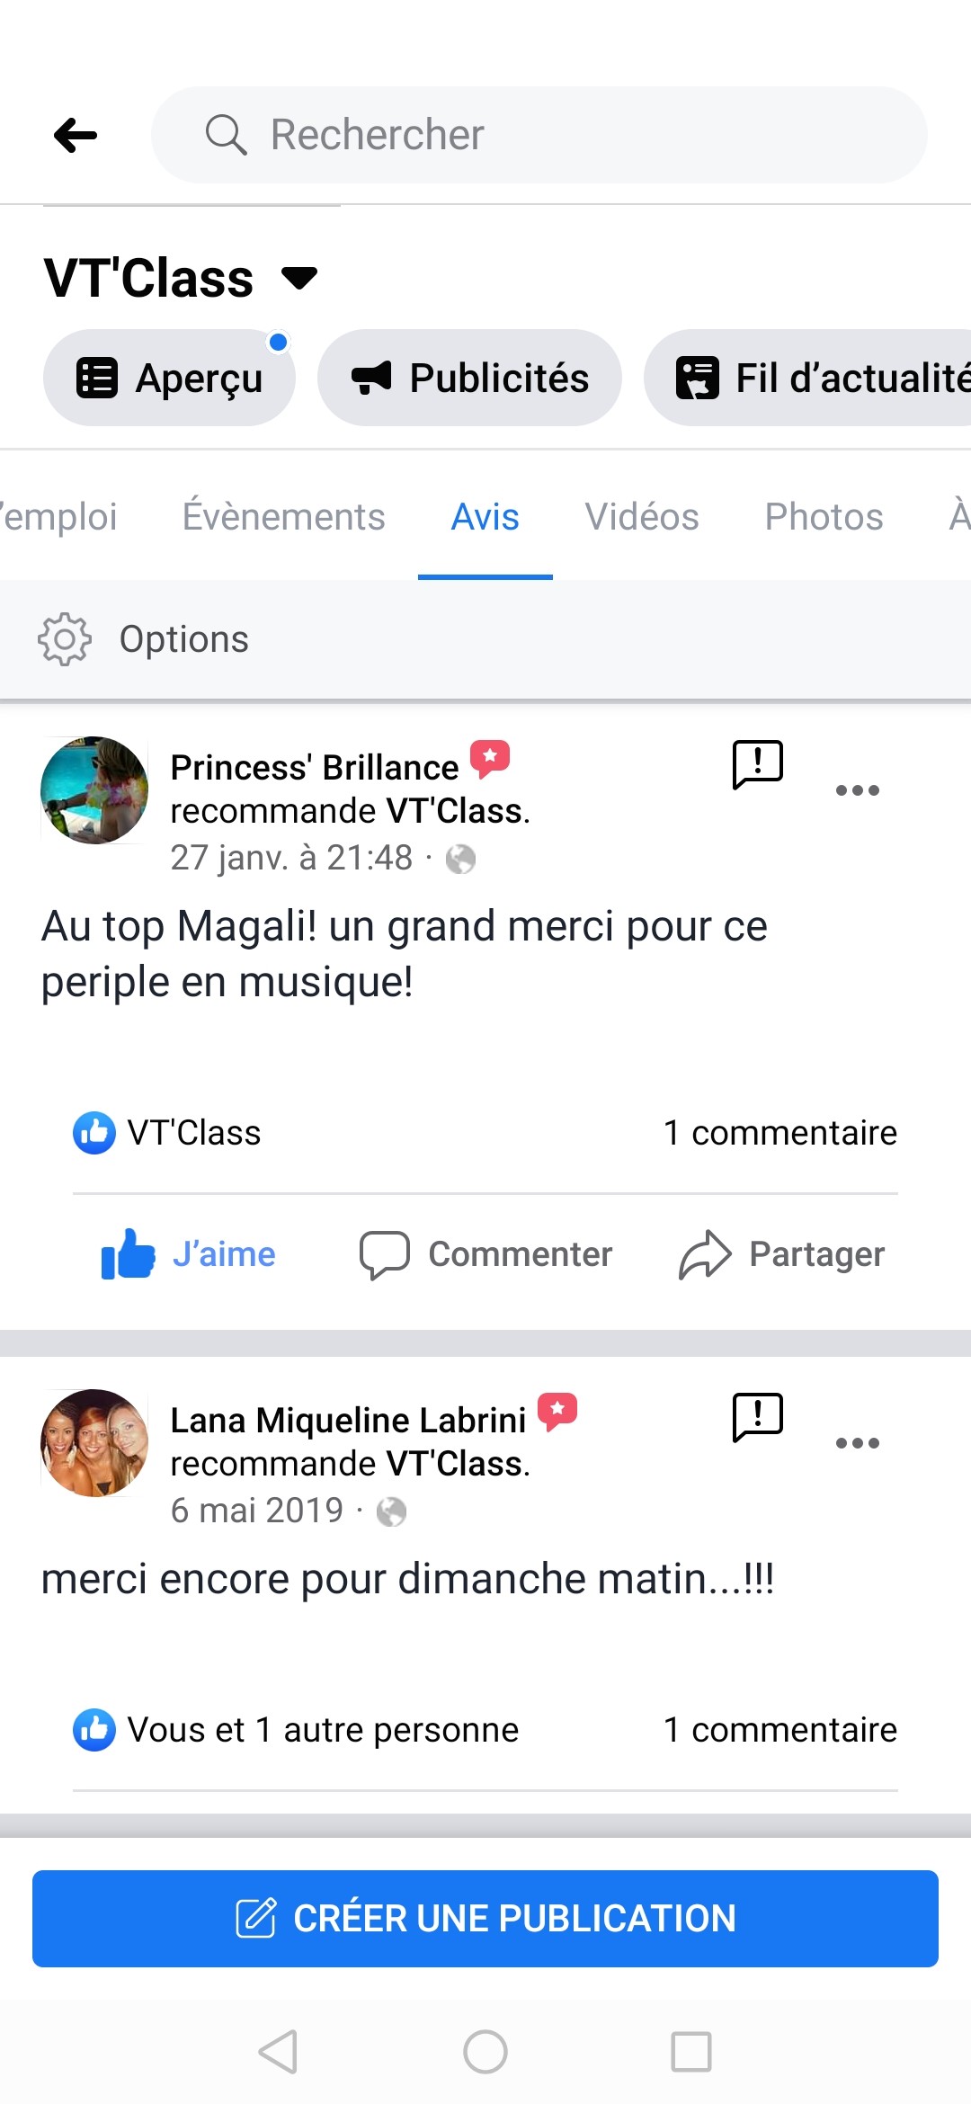
Task: Report Princess' Brillance recommendation via flag icon
Action: pyautogui.click(x=758, y=765)
